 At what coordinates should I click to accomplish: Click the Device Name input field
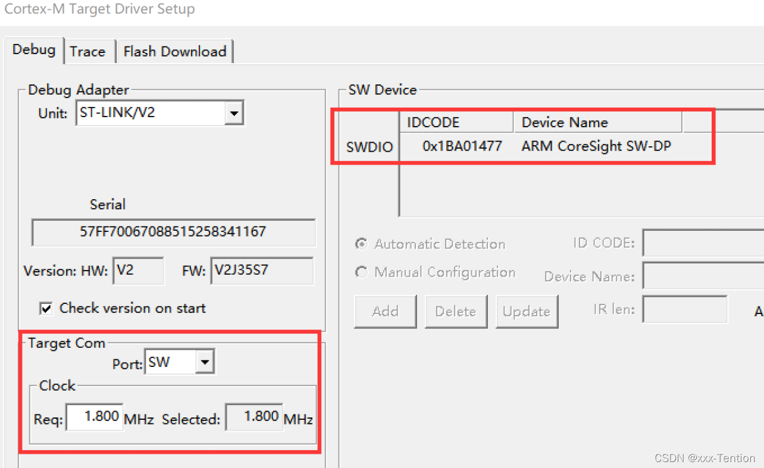[703, 276]
